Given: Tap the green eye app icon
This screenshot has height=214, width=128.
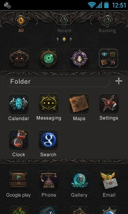Looking at the screenshot, I should pyautogui.click(x=49, y=58).
